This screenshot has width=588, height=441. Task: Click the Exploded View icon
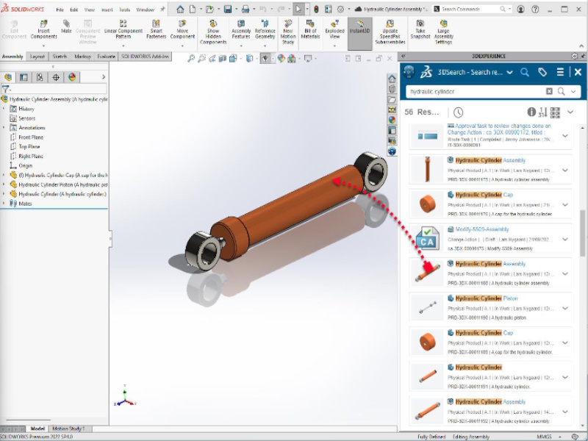tap(334, 30)
